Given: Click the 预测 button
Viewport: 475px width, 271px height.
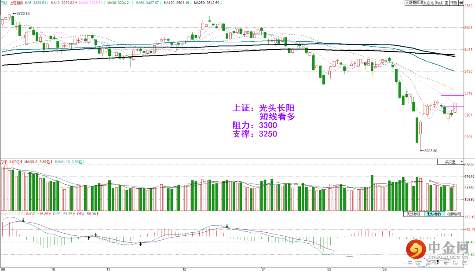Looking at the screenshot, I should pos(453,3).
